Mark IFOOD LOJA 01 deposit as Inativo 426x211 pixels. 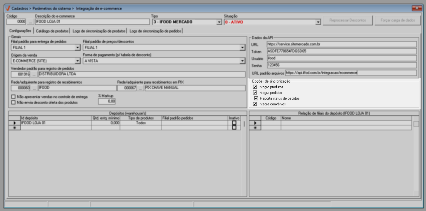pyautogui.click(x=234, y=123)
